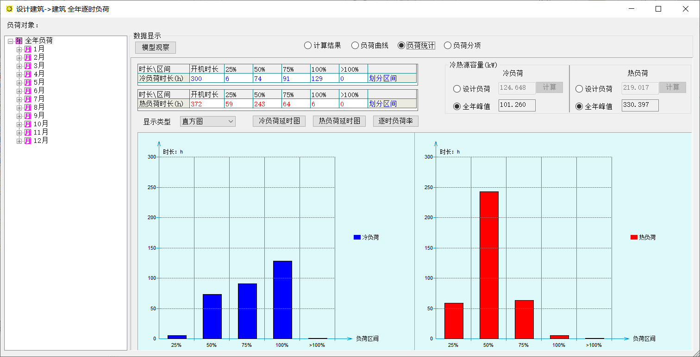Select the 计算结果 radio button

[308, 45]
